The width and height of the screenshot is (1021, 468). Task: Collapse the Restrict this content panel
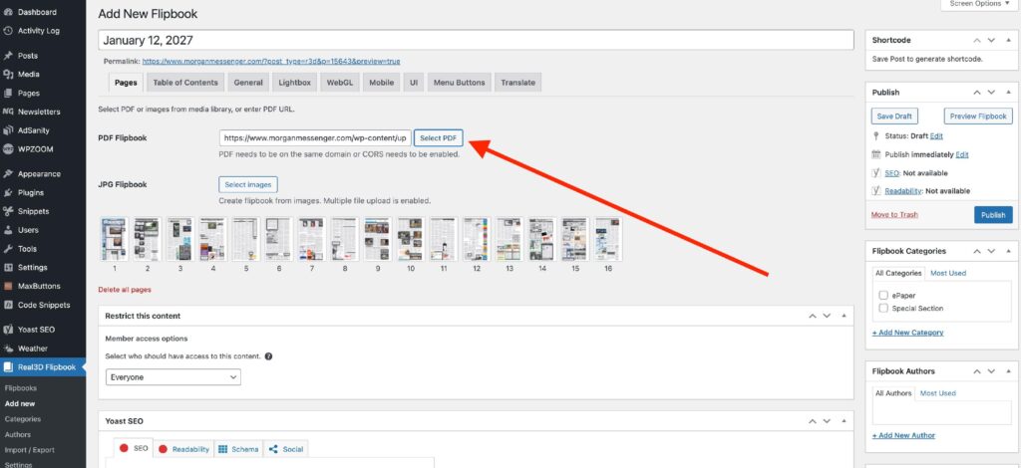pyautogui.click(x=845, y=316)
